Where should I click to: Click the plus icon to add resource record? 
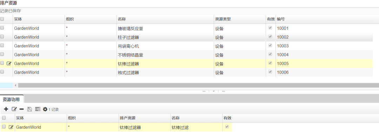(x=6, y=109)
